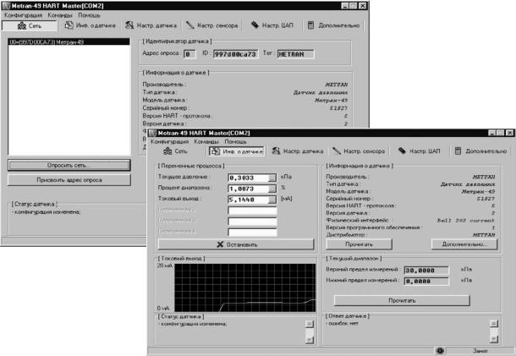Click the Нижний предел измерений field
The image size is (516, 356).
pos(426,282)
